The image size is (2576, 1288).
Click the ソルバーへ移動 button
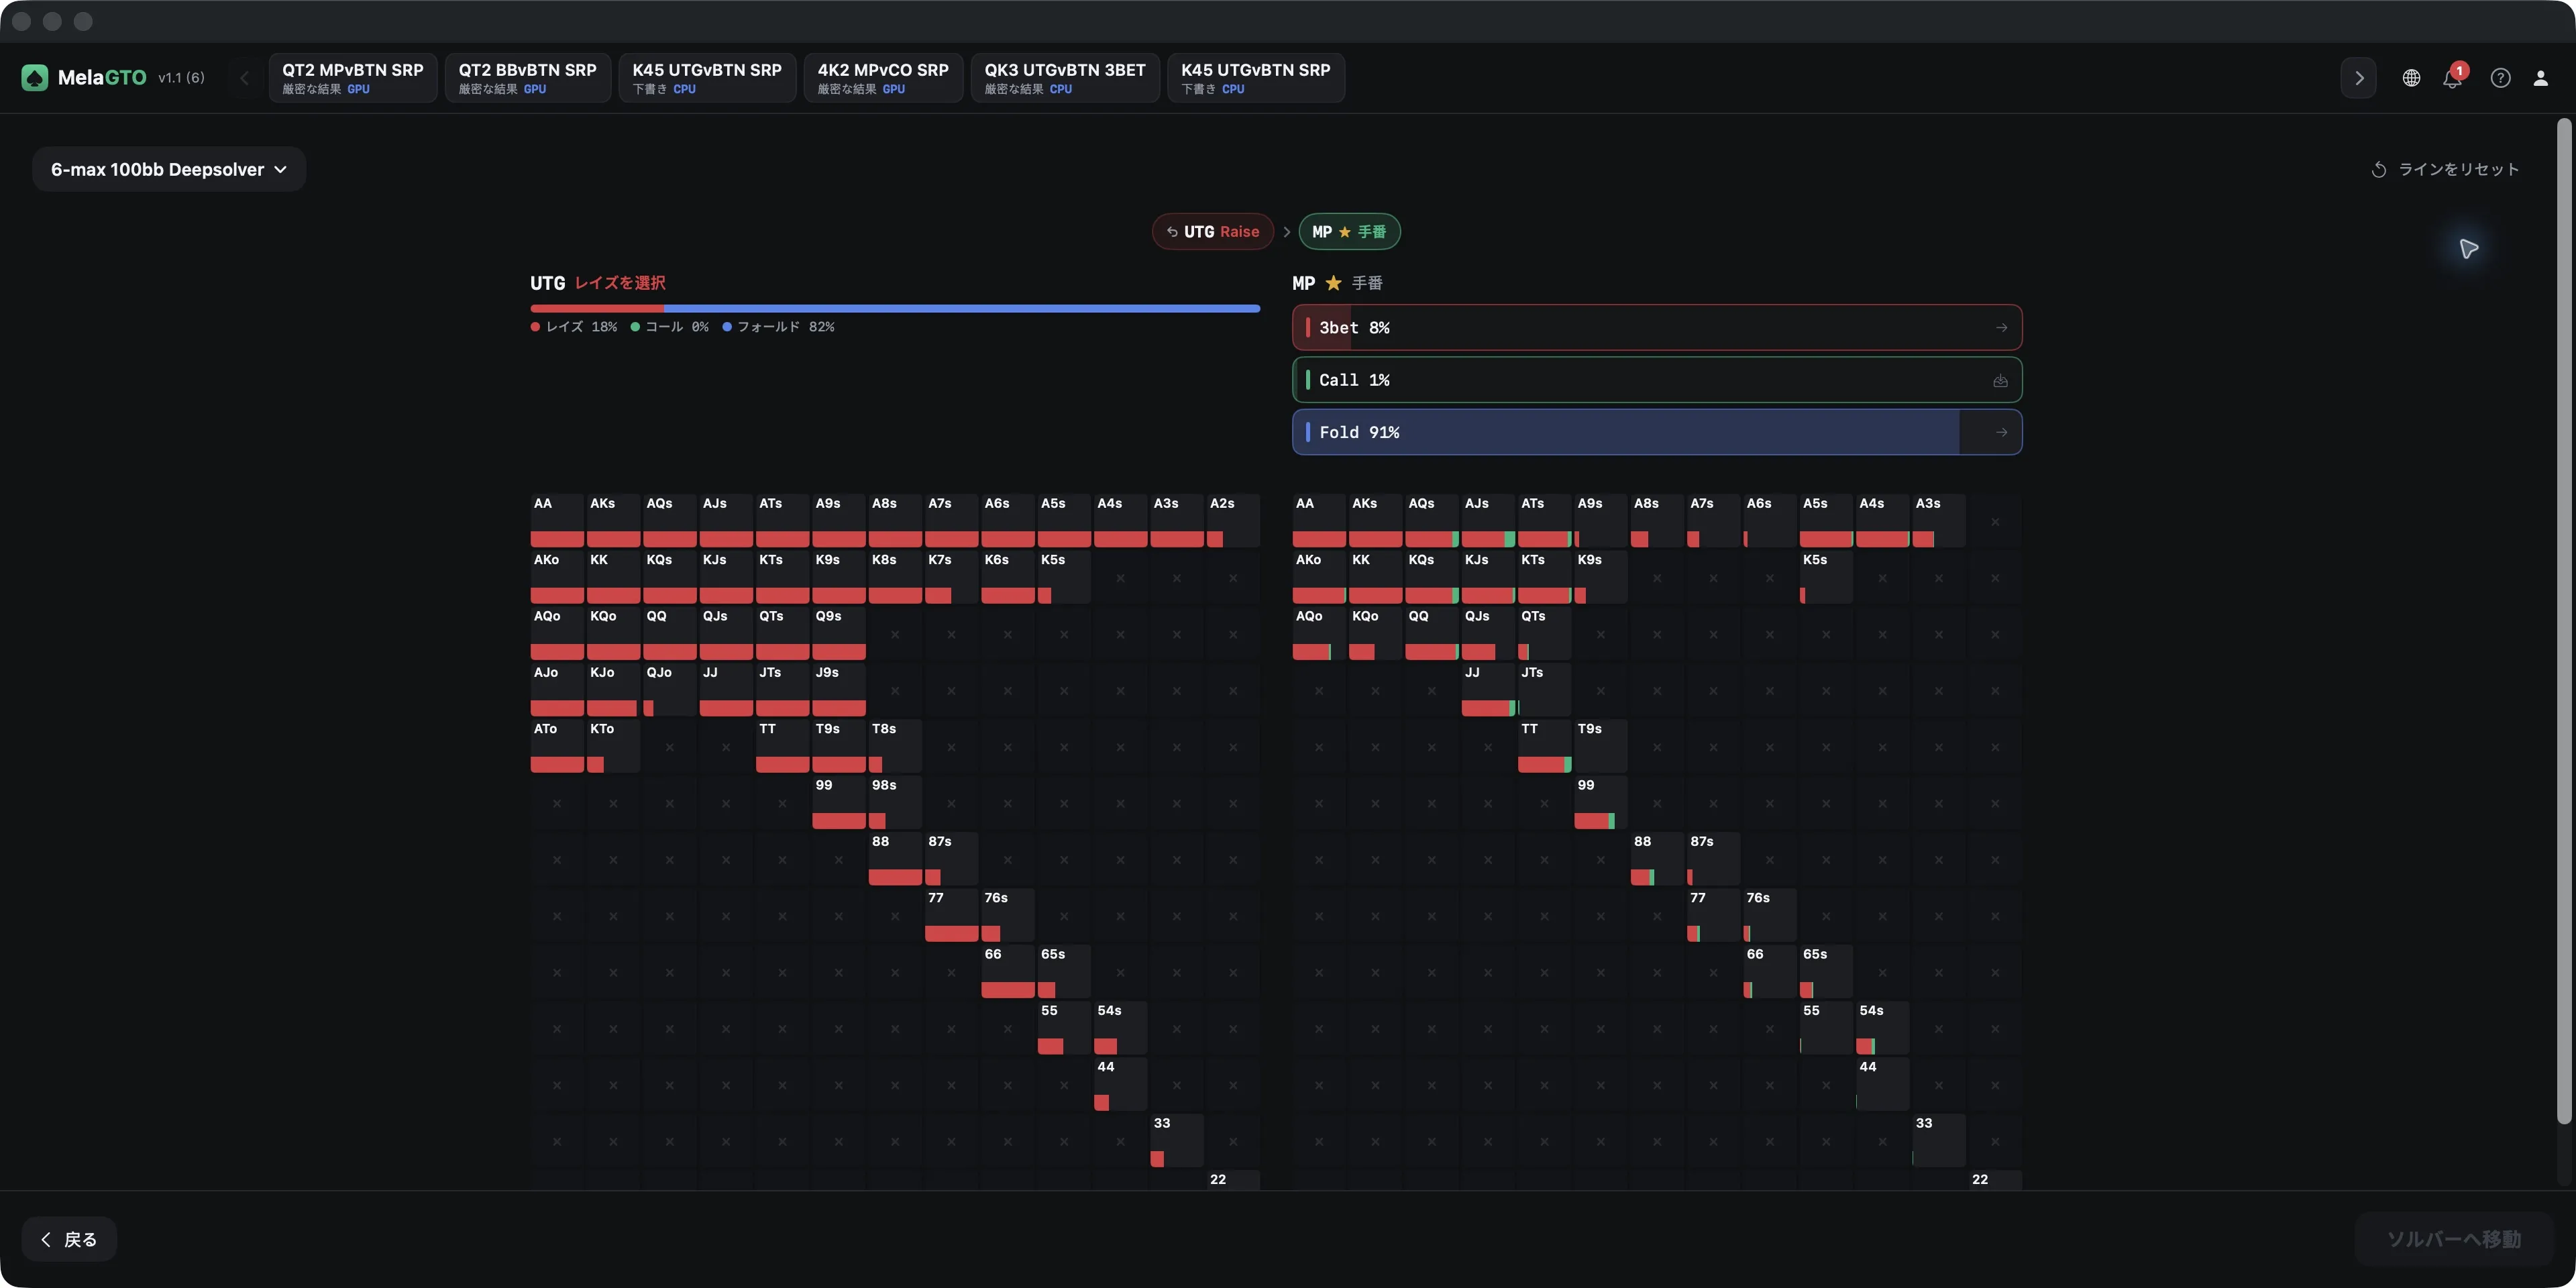pyautogui.click(x=2454, y=1239)
